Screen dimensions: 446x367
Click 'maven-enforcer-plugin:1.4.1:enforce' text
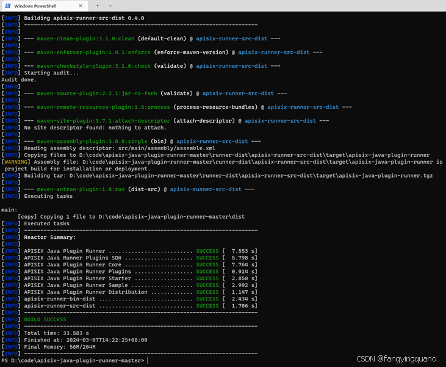(x=94, y=52)
